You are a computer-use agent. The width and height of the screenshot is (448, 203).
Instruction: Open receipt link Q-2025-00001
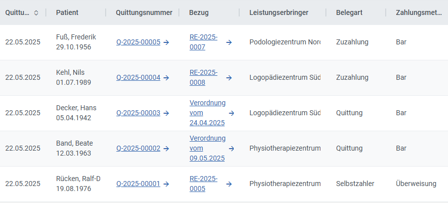click(138, 184)
